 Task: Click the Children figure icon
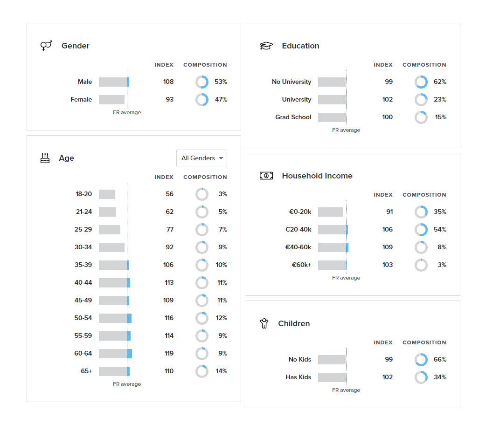point(264,323)
